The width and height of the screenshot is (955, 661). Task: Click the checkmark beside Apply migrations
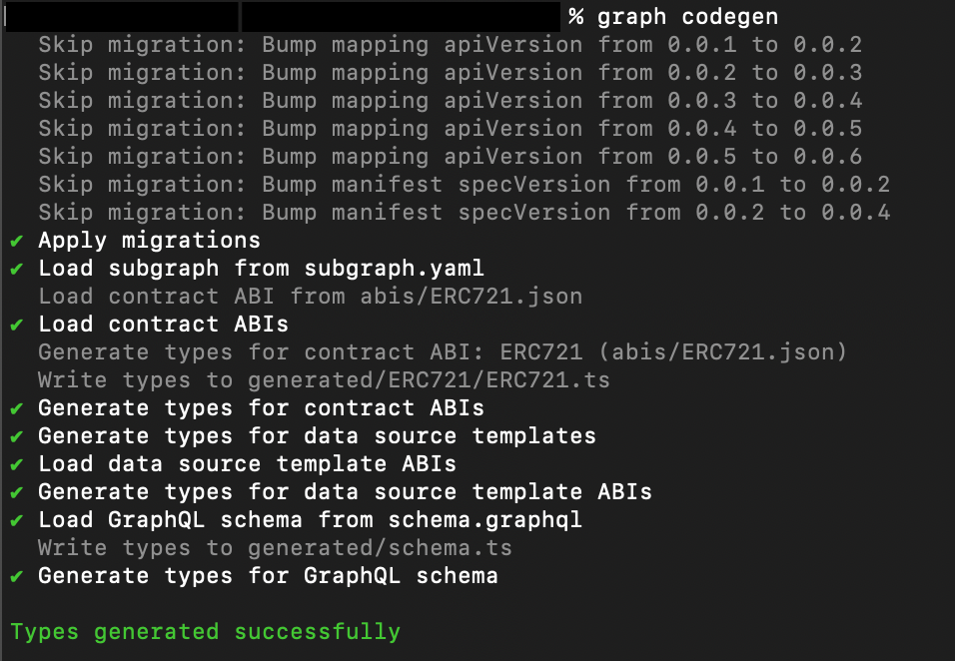pos(17,241)
